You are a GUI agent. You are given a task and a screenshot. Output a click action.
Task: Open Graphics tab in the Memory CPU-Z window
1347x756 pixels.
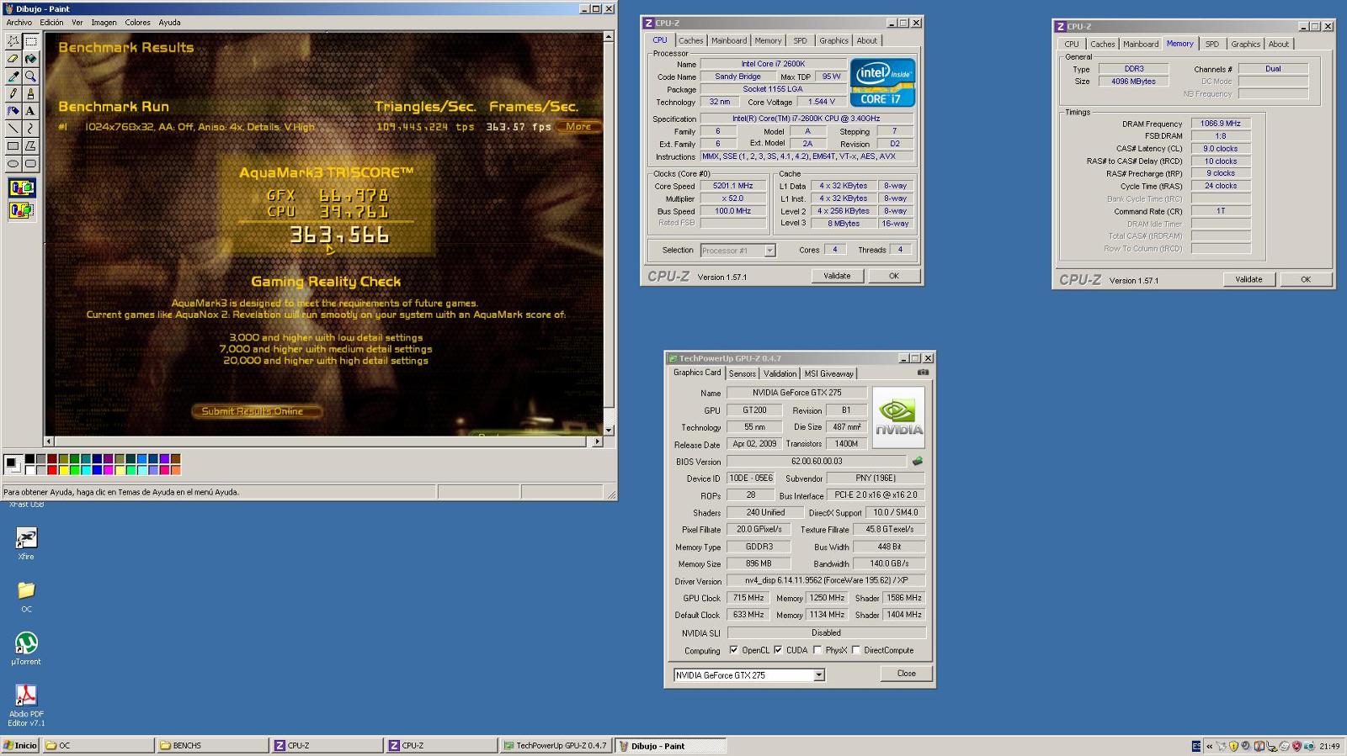click(x=1245, y=44)
